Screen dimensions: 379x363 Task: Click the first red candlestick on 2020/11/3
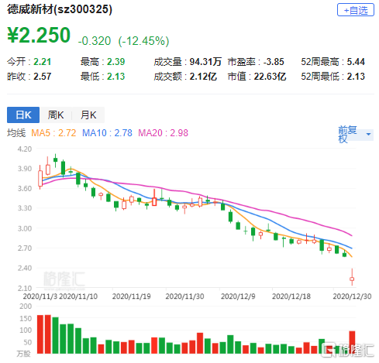click(x=40, y=177)
